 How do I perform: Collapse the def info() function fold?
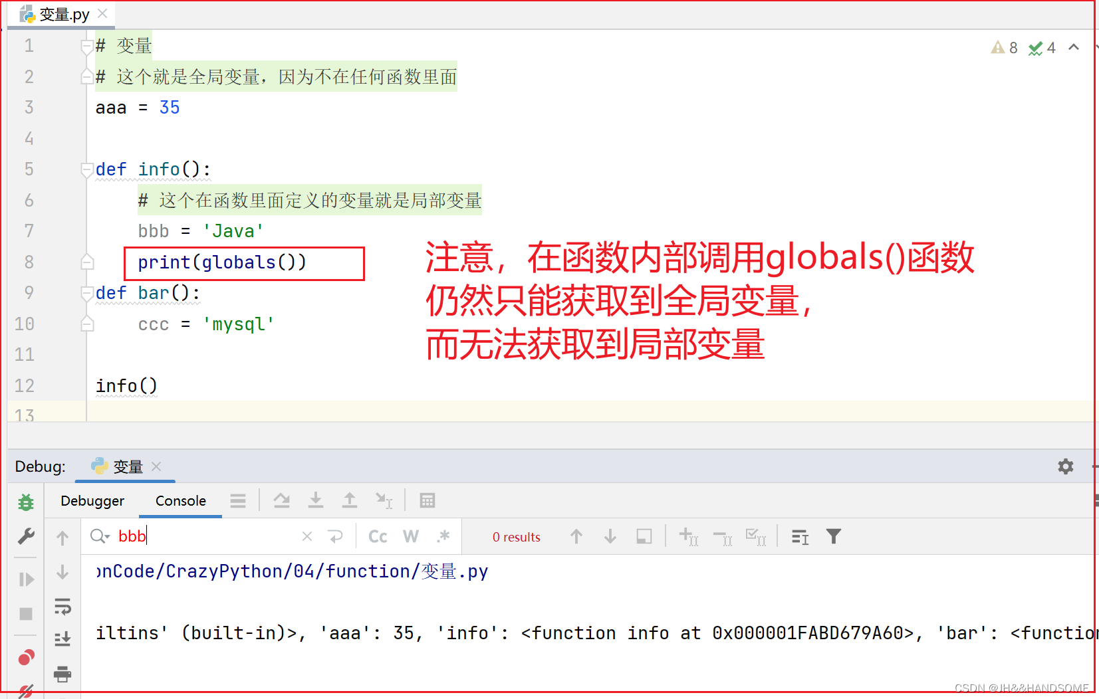87,170
